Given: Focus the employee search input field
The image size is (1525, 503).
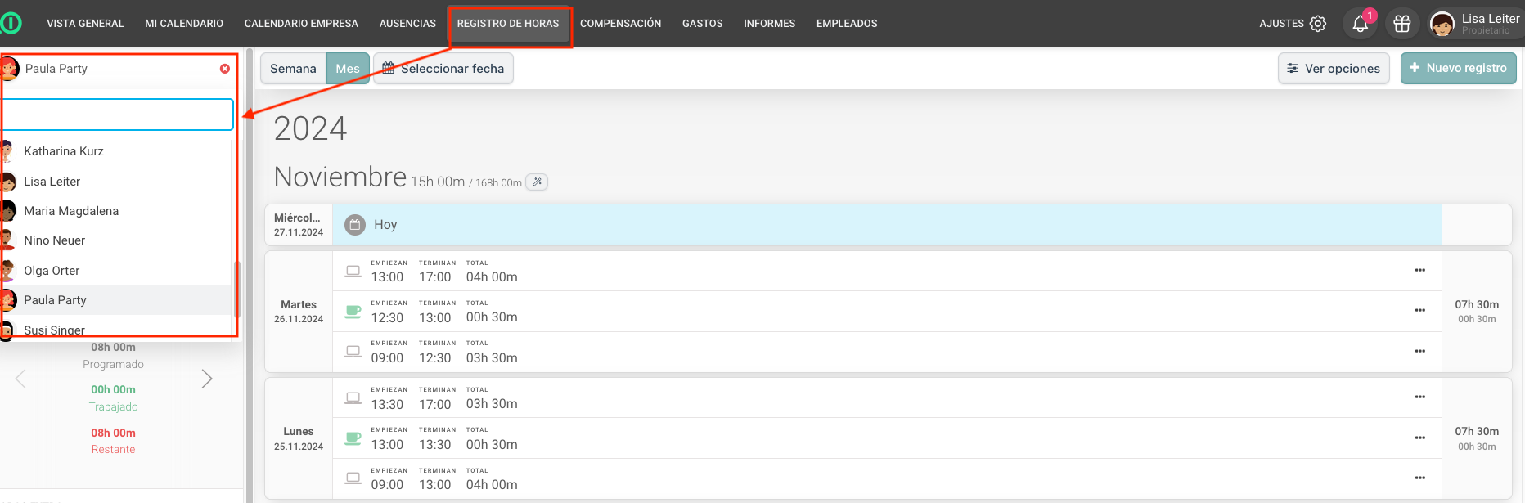Looking at the screenshot, I should [118, 115].
